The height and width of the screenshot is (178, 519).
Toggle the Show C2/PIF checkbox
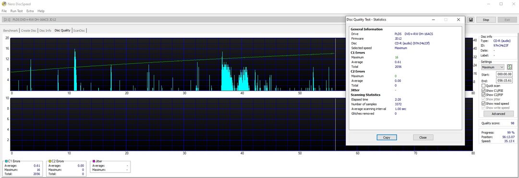click(x=483, y=95)
